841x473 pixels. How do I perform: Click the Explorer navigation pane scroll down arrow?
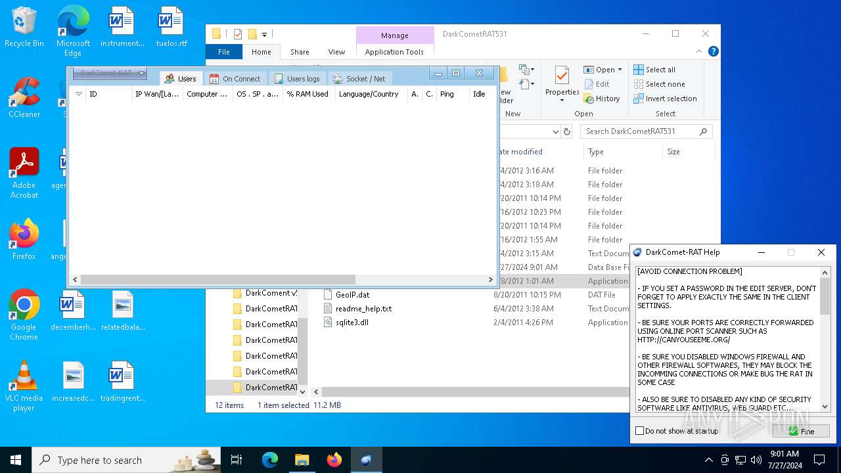click(303, 392)
